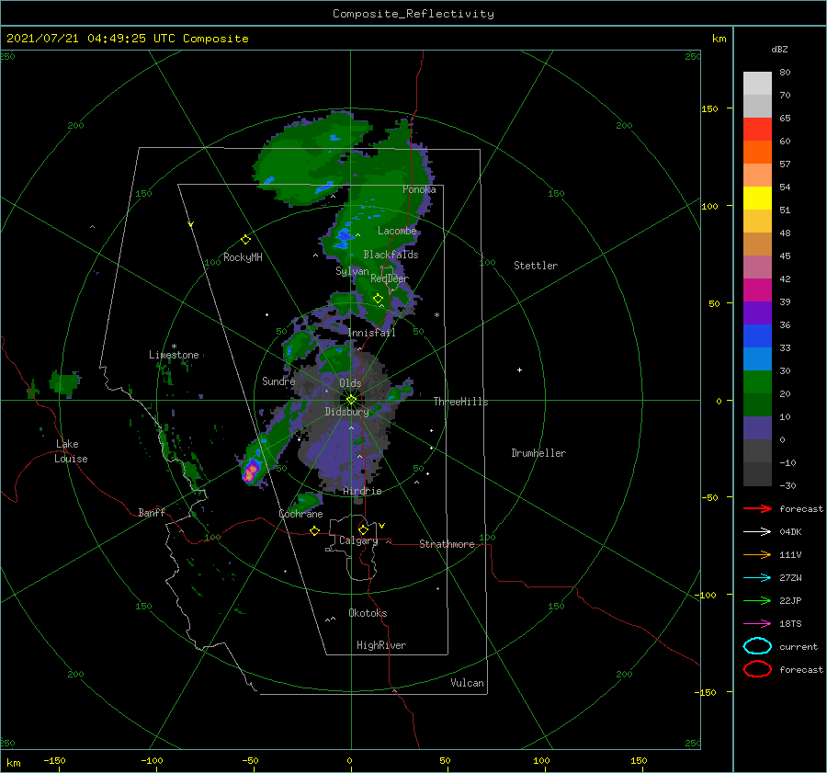Viewport: 827px width, 773px height.
Task: Click the yellow diamond marker below RedDeer
Action: coord(378,299)
